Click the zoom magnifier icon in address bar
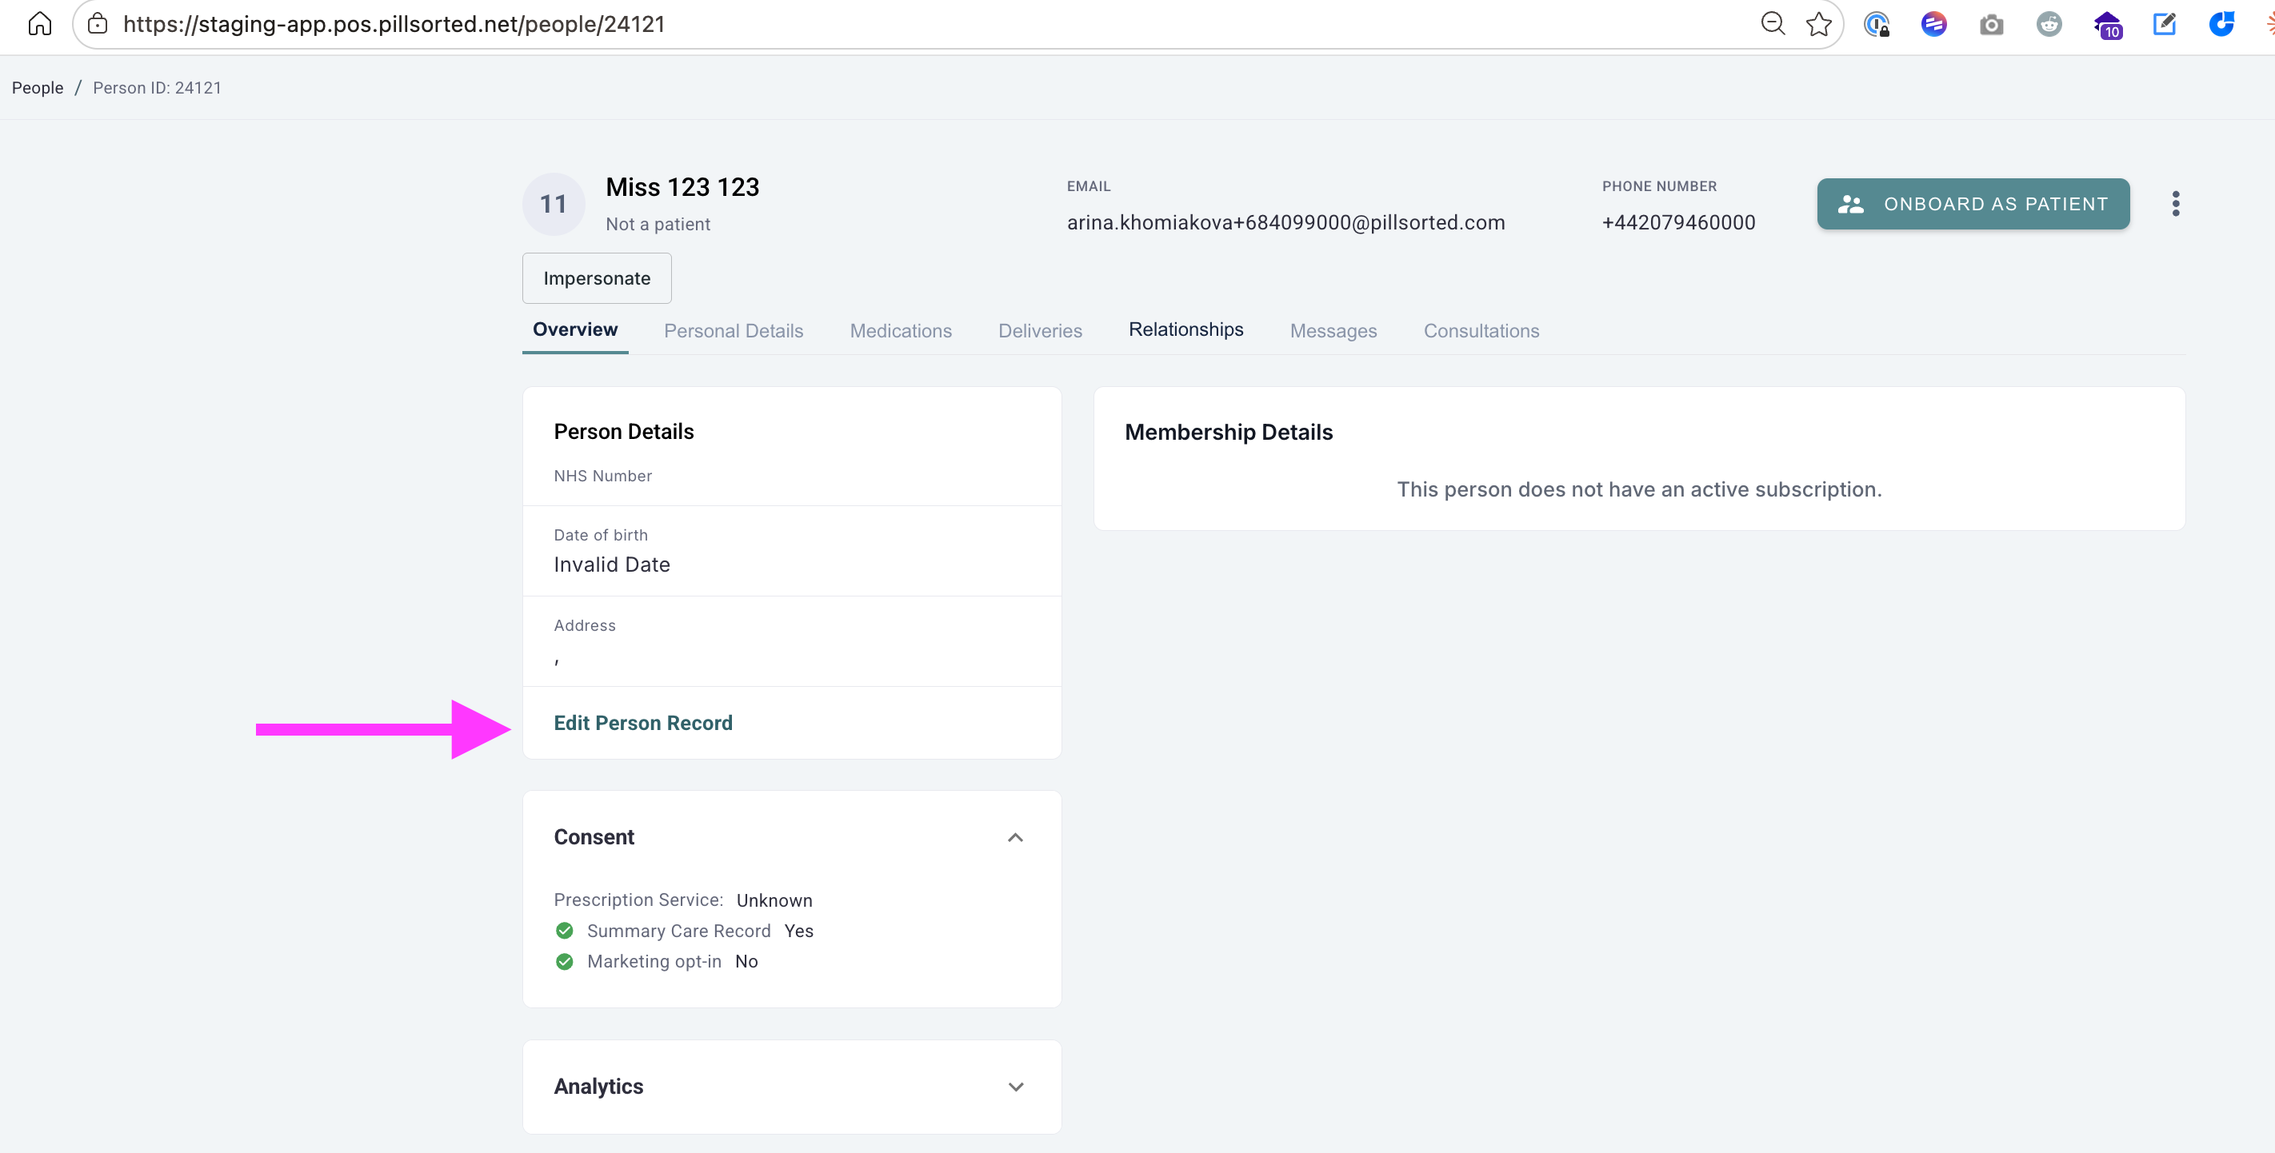The height and width of the screenshot is (1153, 2275). click(1772, 24)
